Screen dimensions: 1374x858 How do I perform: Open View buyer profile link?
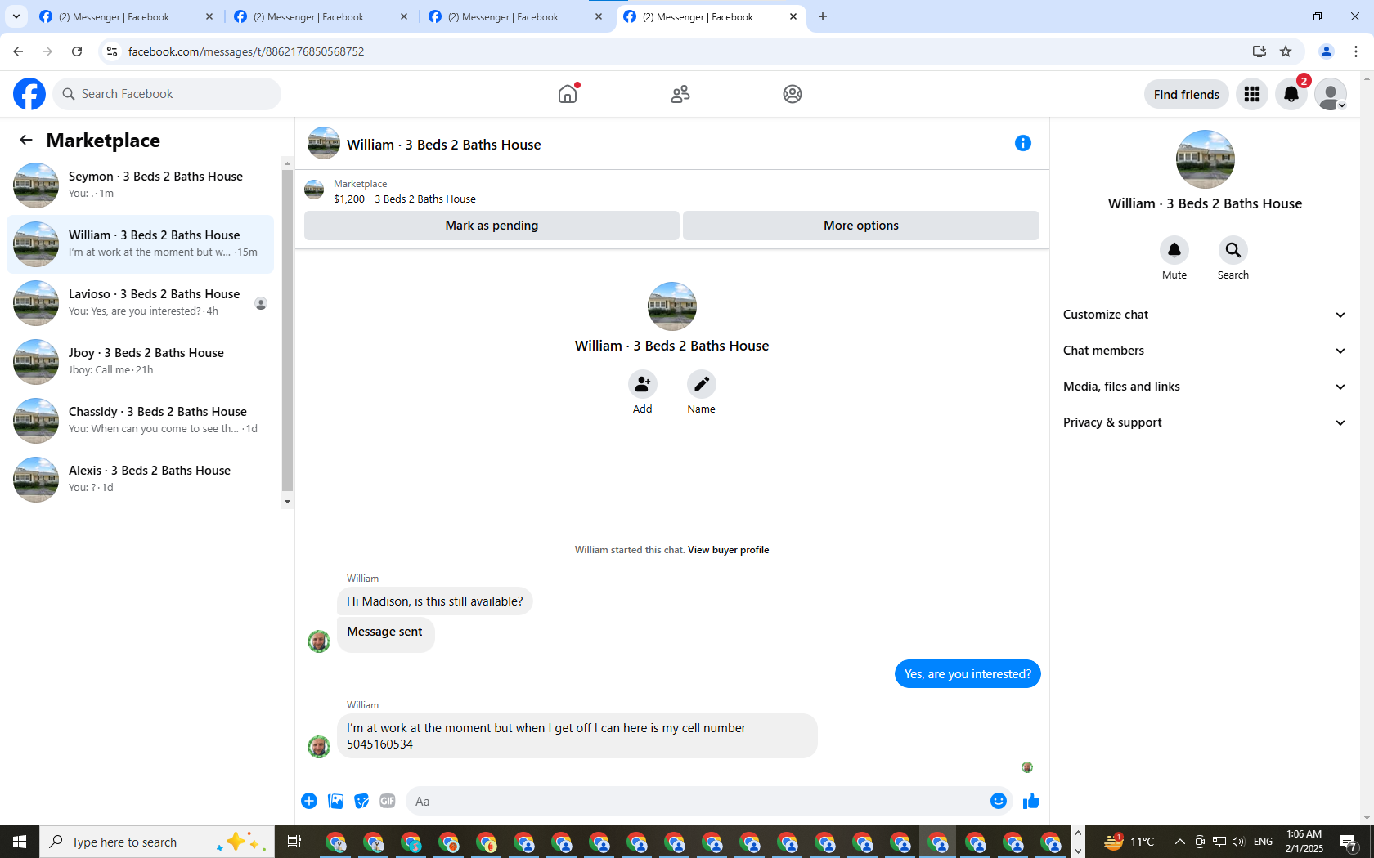[x=728, y=550]
